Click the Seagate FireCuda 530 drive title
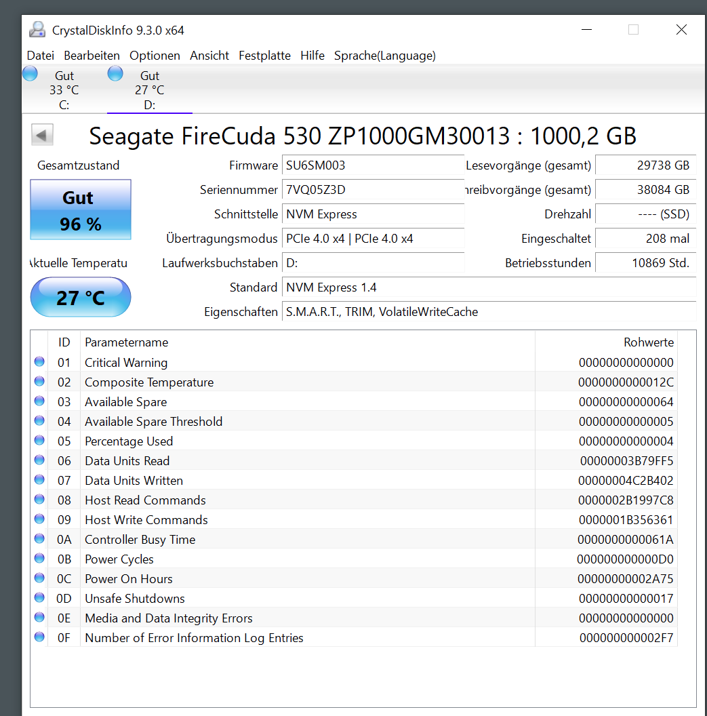Screen dimensions: 707x716 click(x=363, y=136)
